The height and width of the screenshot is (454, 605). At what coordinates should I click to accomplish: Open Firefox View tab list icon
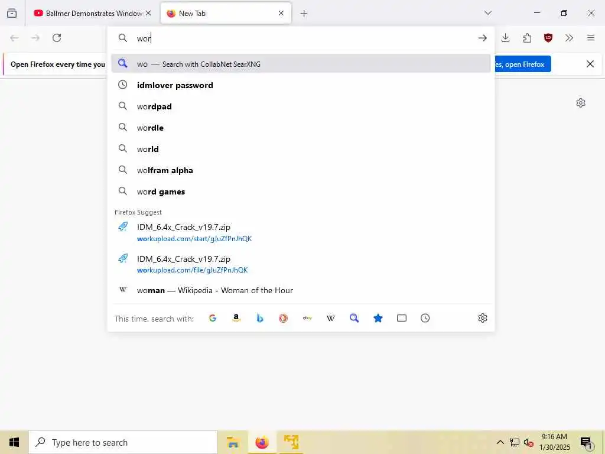click(12, 13)
